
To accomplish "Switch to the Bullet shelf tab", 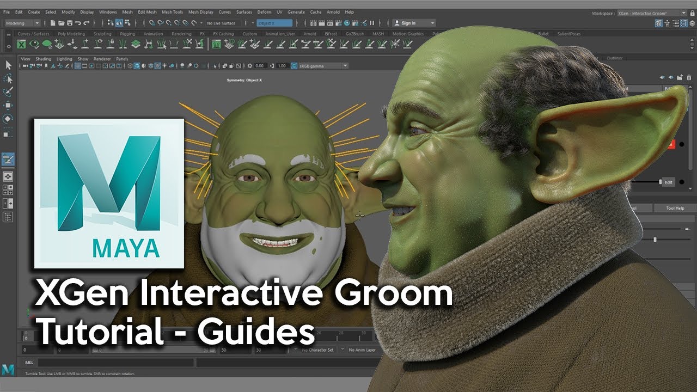I will (543, 34).
